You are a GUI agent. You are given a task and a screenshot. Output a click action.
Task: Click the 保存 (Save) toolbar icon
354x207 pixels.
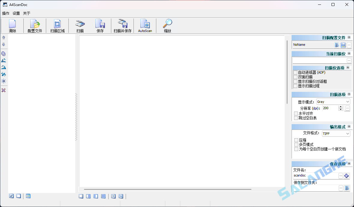pyautogui.click(x=100, y=25)
